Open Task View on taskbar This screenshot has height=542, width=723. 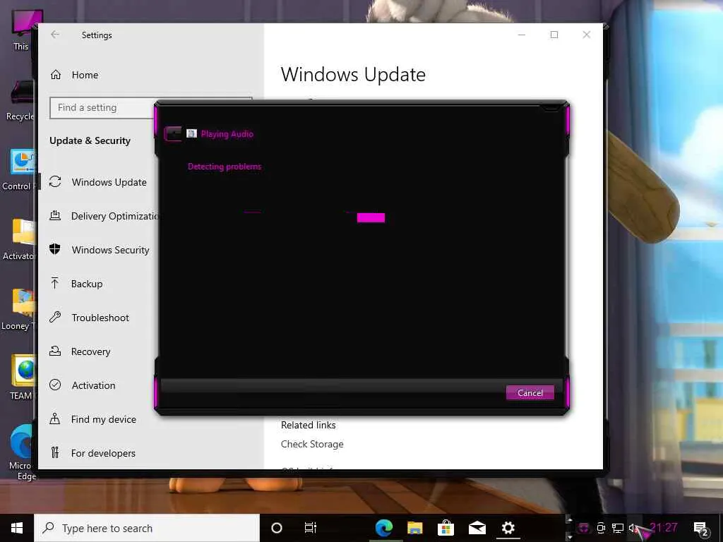point(311,528)
